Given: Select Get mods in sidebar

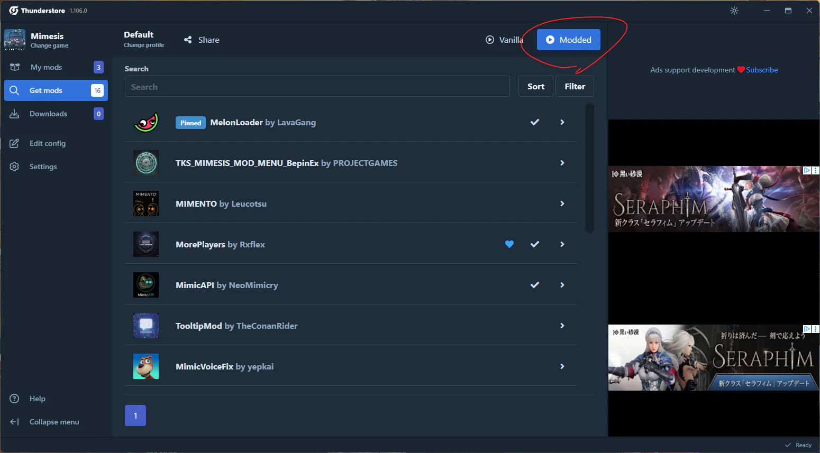Looking at the screenshot, I should point(56,90).
